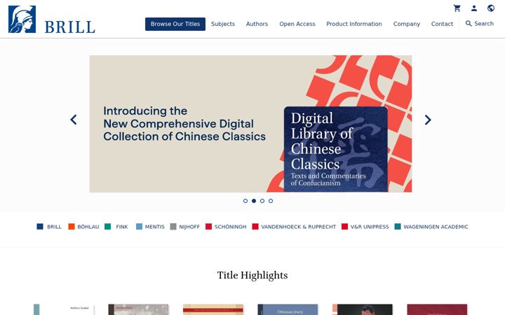505x315 pixels.
Task: Click the search magnifier icon
Action: coord(469,24)
